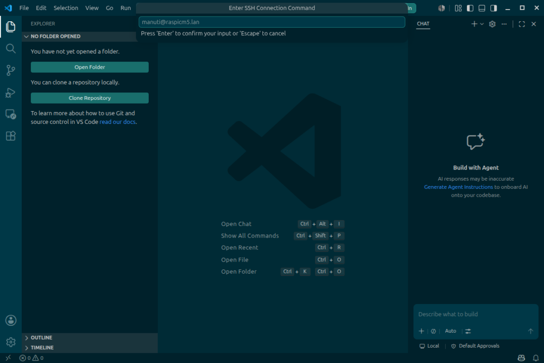
Task: Toggle bottom panel visibility
Action: [x=482, y=8]
